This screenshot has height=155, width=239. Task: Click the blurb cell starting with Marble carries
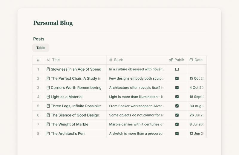pyautogui.click(x=136, y=124)
